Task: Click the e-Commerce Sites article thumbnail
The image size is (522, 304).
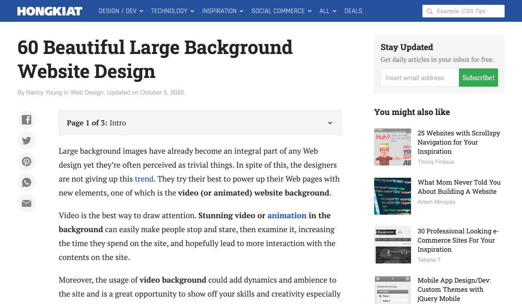Action: pos(392,245)
